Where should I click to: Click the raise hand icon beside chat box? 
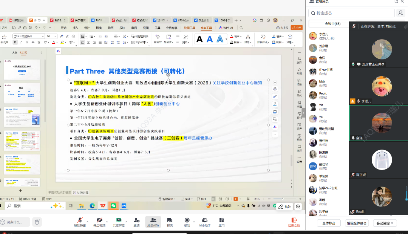[37, 222]
